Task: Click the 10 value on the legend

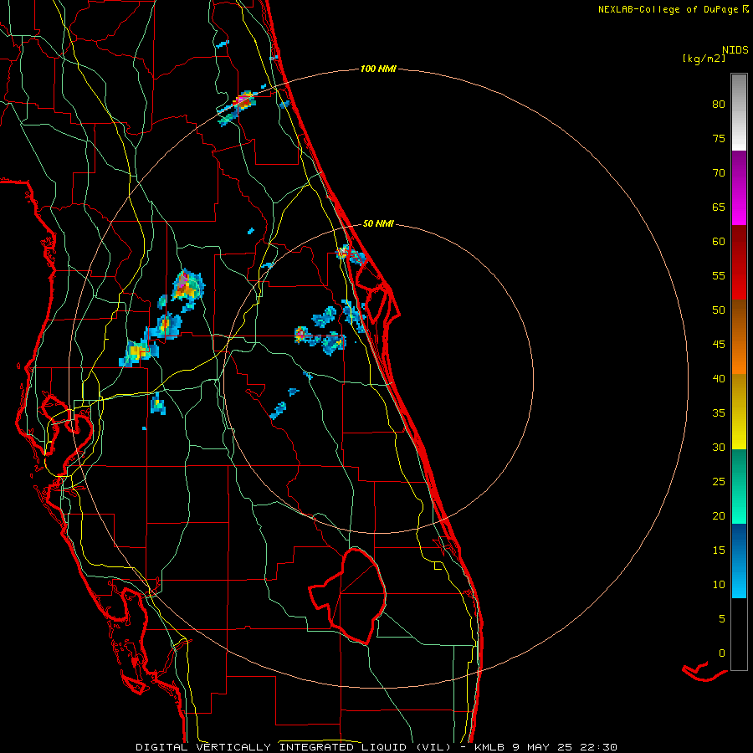Action: (719, 585)
